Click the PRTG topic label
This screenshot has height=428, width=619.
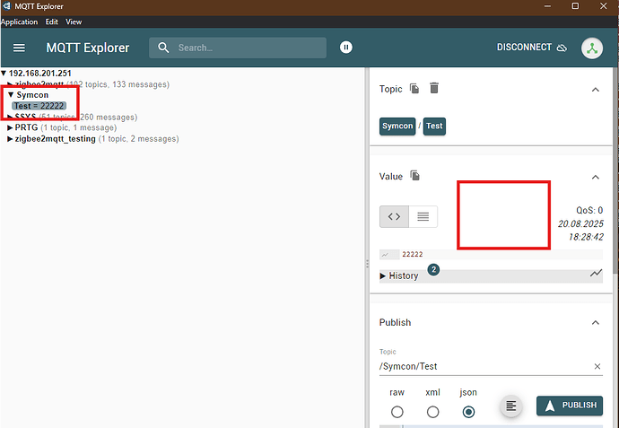pyautogui.click(x=26, y=127)
